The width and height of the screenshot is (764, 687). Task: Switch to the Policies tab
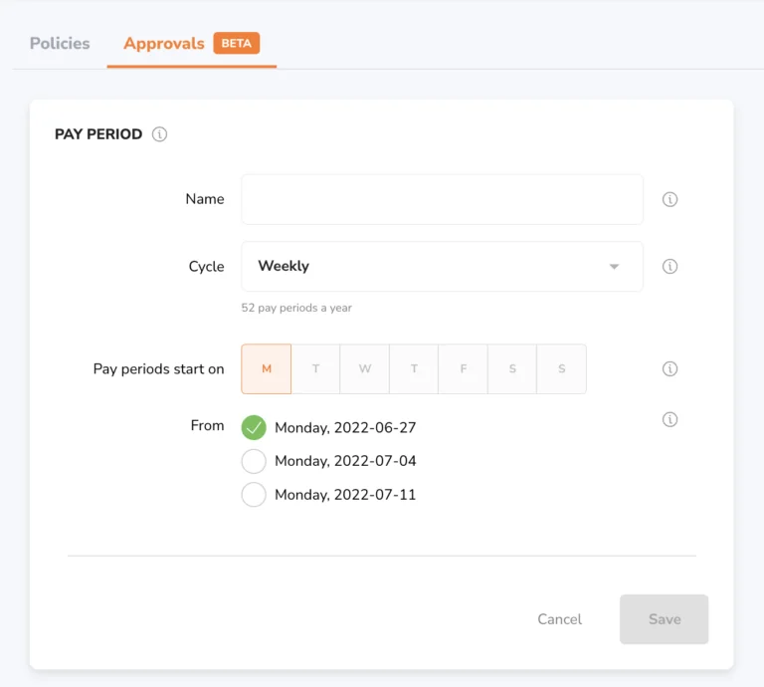coord(60,44)
